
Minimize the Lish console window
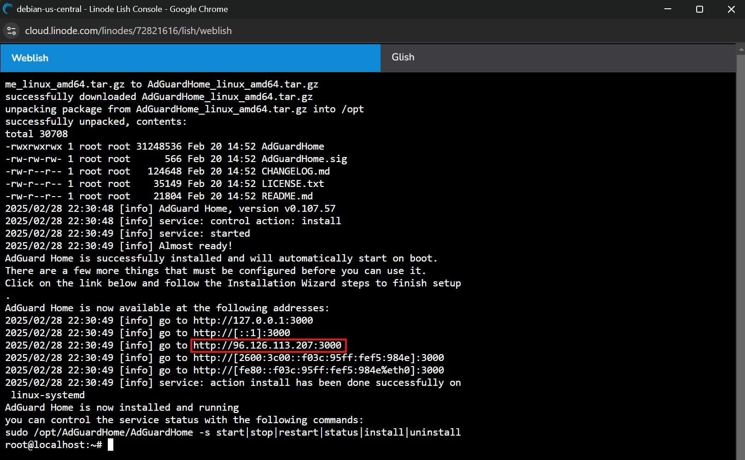pos(668,9)
